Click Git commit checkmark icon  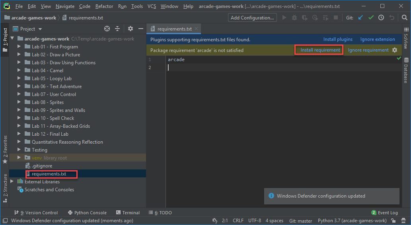click(371, 18)
